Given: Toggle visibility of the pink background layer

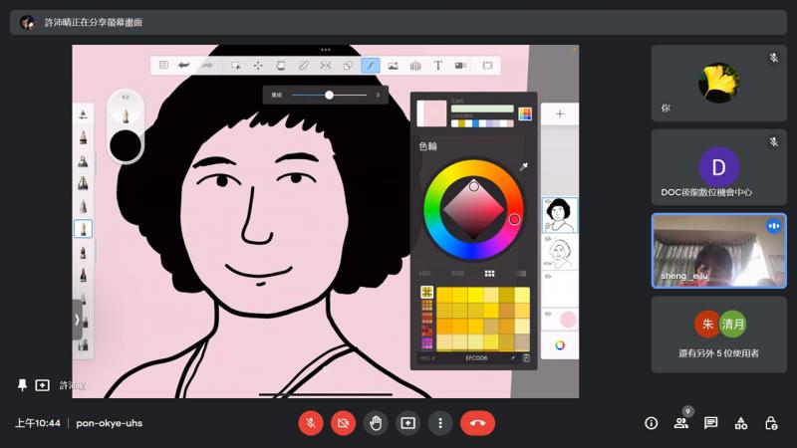Looking at the screenshot, I should tap(548, 314).
